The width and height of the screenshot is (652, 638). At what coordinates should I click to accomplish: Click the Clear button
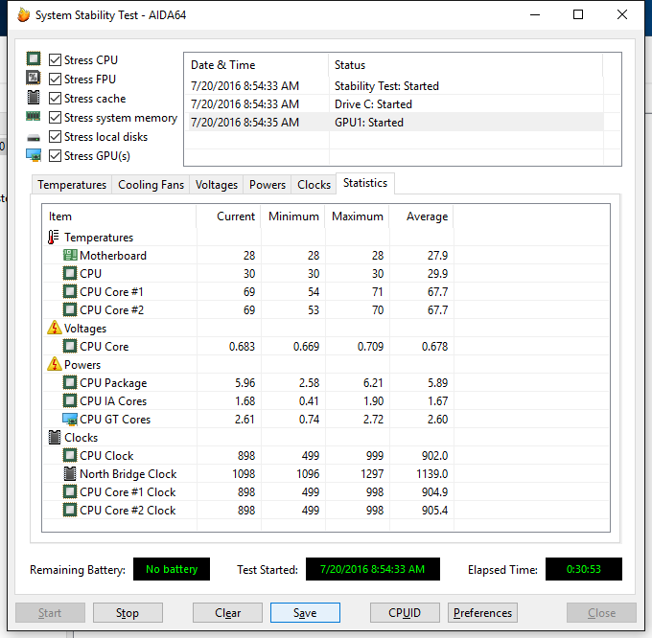point(227,613)
